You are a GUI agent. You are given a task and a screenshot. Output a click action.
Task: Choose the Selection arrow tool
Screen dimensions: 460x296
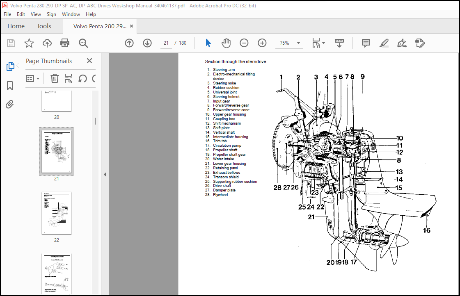click(x=208, y=43)
